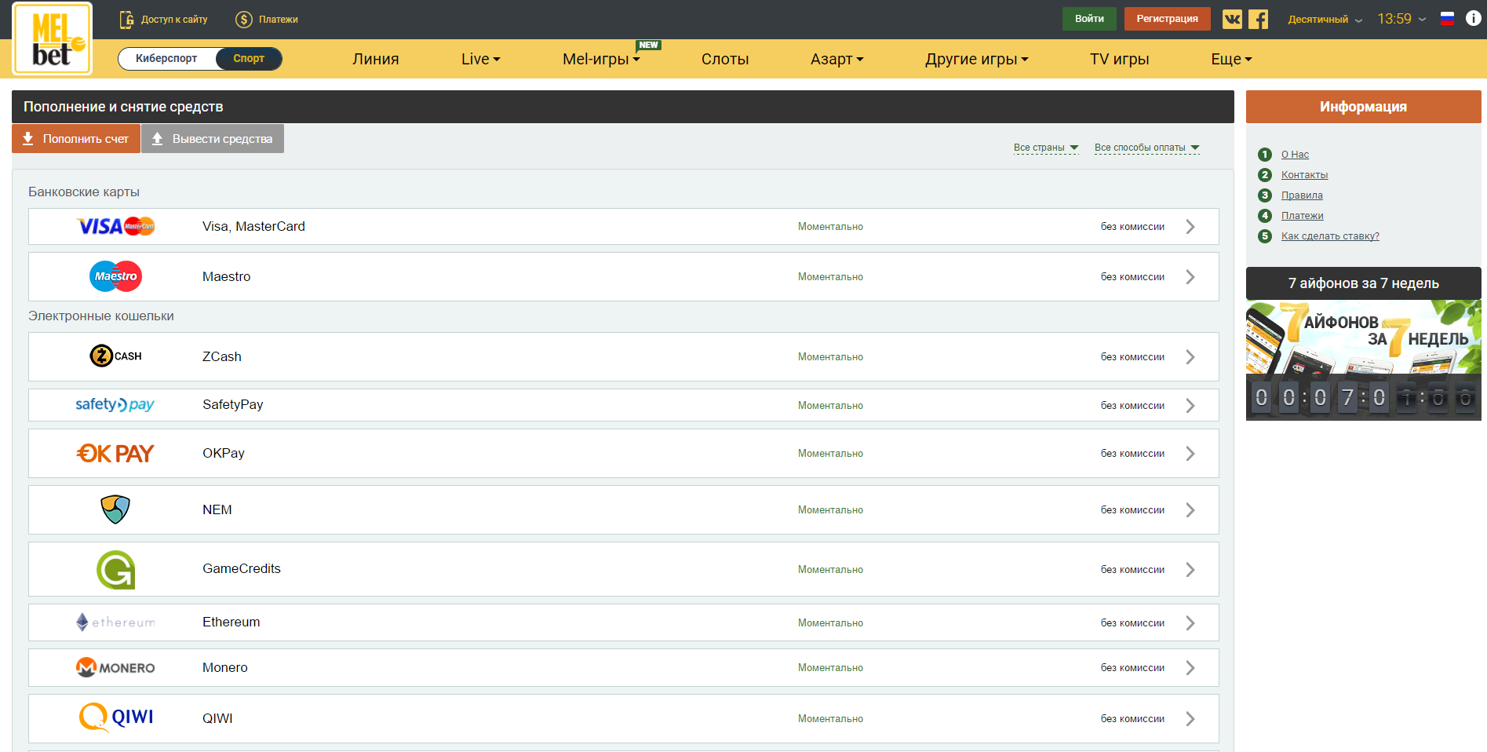Click the SafetyPay logo

pyautogui.click(x=115, y=404)
